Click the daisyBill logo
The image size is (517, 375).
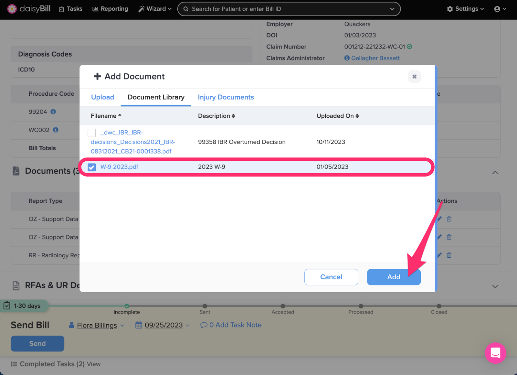point(29,9)
